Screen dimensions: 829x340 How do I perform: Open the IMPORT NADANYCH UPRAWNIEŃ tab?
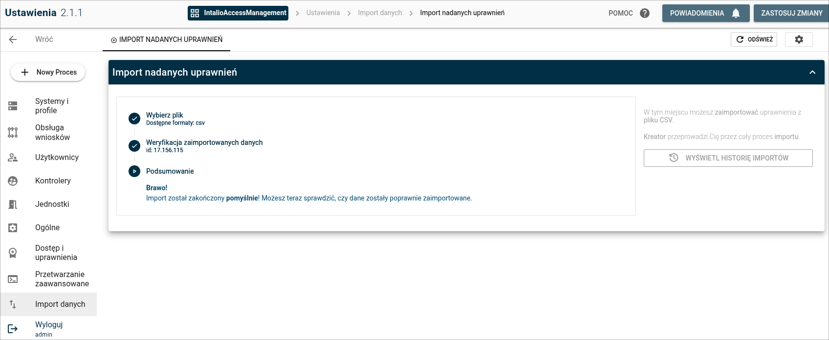click(166, 40)
